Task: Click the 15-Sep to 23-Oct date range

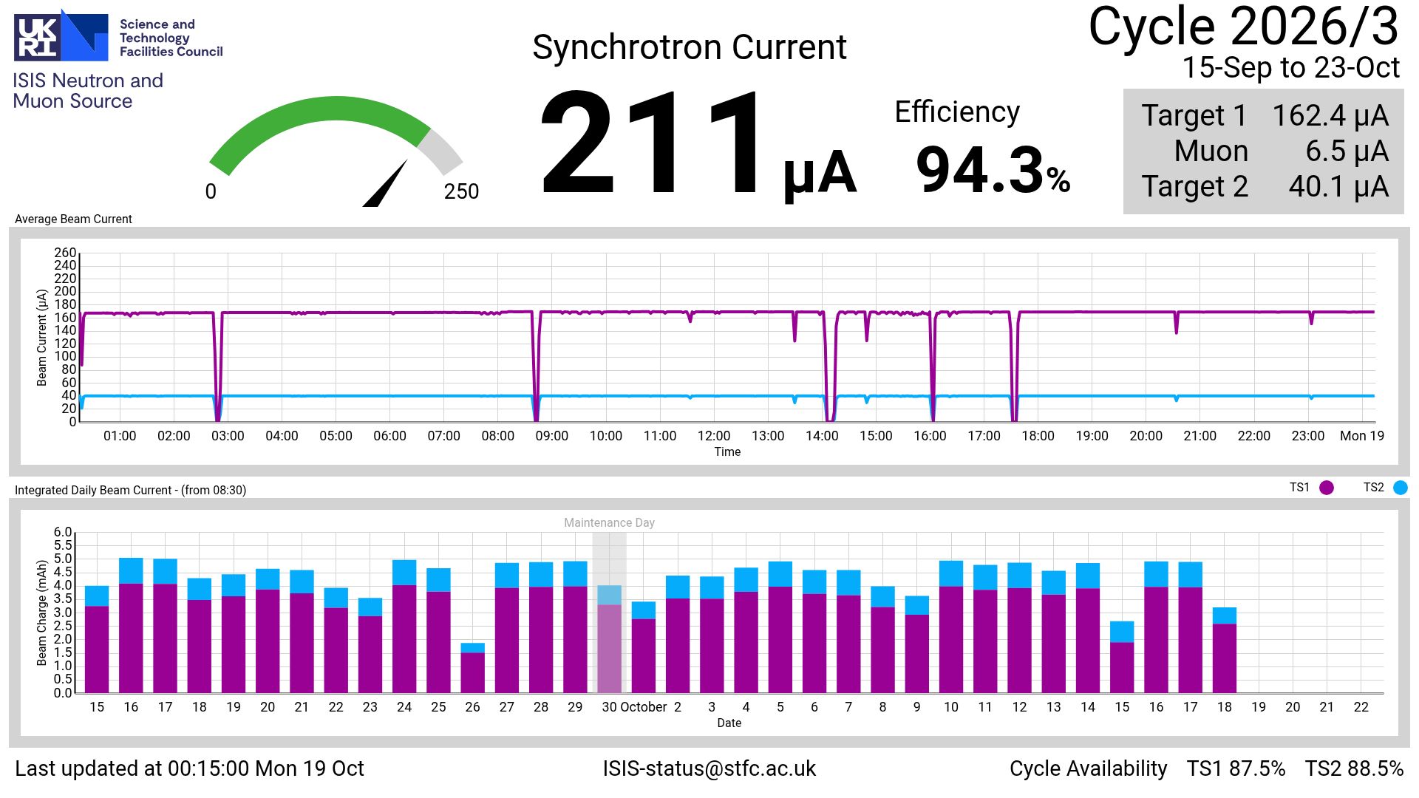Action: (x=1290, y=68)
